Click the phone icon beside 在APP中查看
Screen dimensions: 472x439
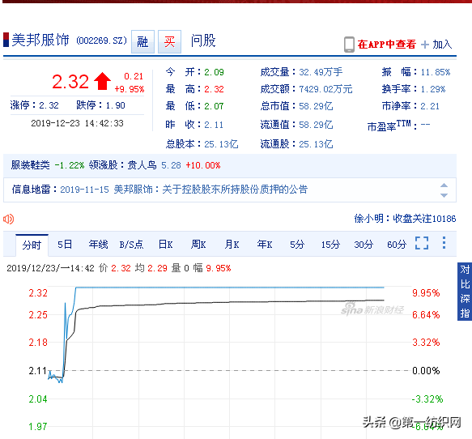pyautogui.click(x=349, y=45)
